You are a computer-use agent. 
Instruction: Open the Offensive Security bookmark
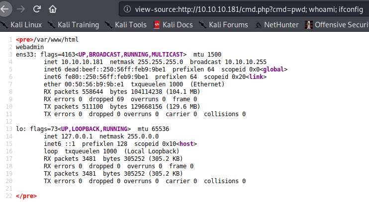(x=337, y=25)
